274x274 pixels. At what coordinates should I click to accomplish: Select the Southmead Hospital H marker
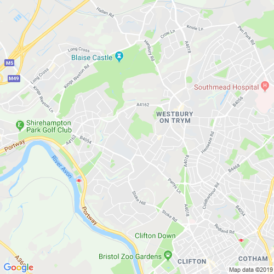point(265,86)
